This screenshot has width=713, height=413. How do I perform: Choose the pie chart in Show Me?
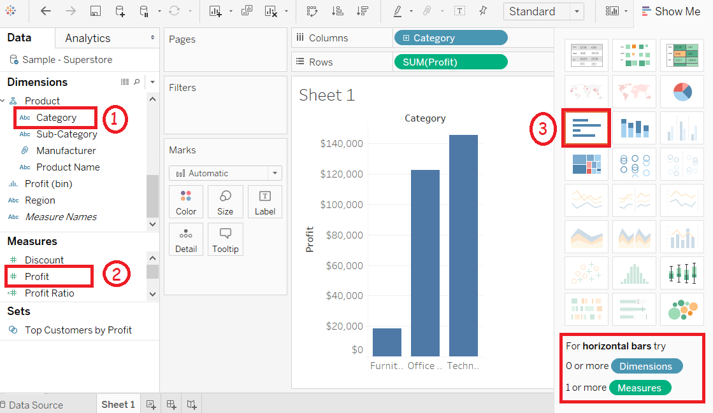[x=682, y=92]
